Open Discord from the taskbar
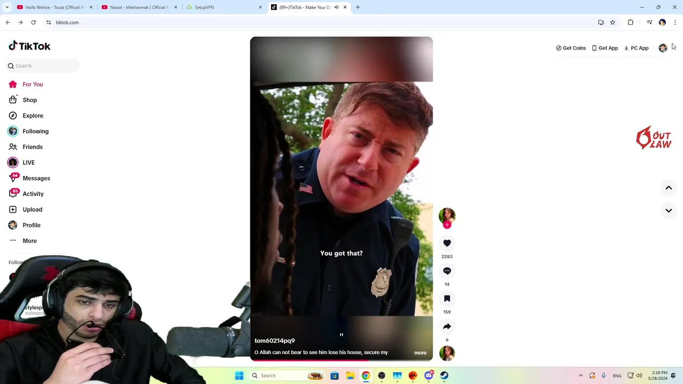 428,375
